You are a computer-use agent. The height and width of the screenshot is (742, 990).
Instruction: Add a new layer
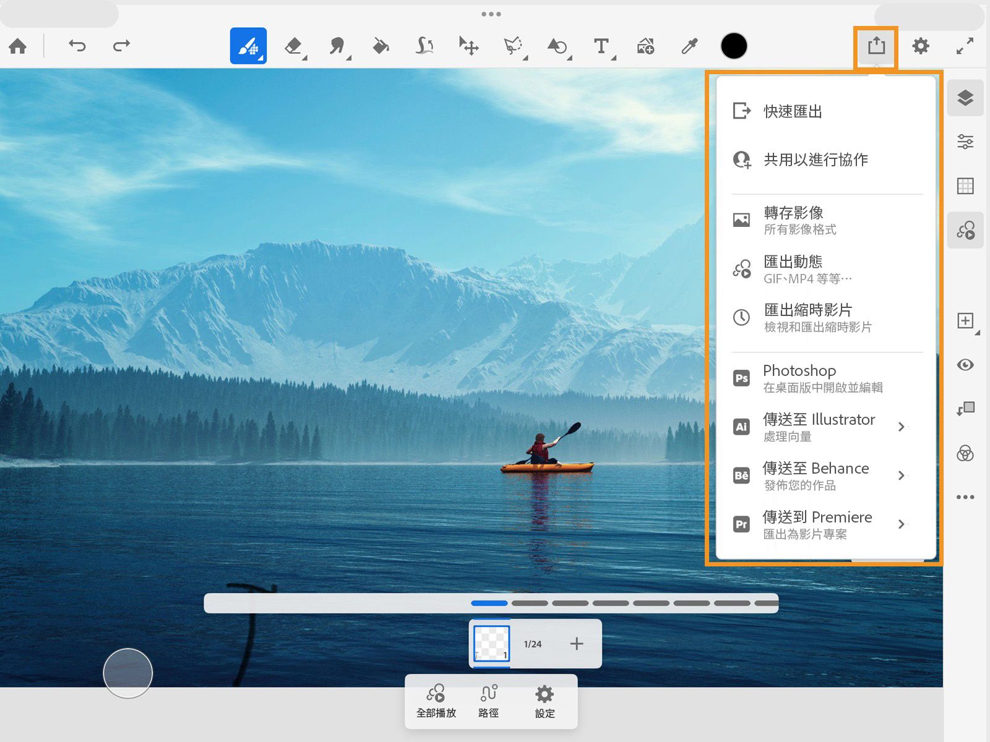965,320
